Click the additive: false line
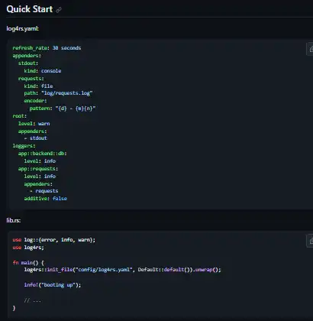313x321 pixels. tap(46, 199)
